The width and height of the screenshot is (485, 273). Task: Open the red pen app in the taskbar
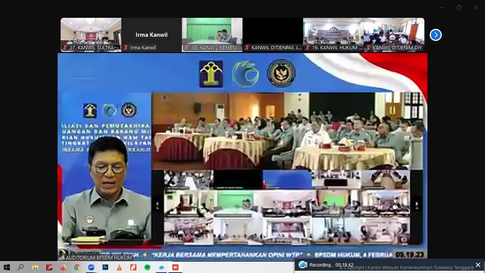tap(49, 267)
